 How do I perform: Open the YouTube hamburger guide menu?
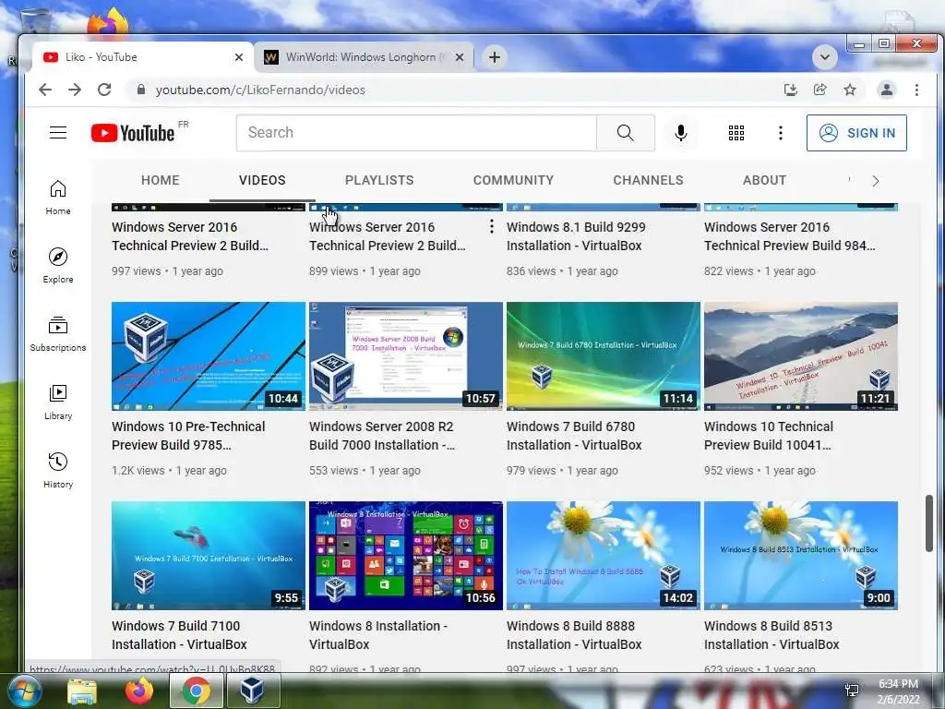tap(58, 133)
